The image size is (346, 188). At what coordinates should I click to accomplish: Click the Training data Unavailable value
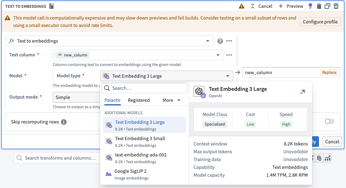[295, 160]
